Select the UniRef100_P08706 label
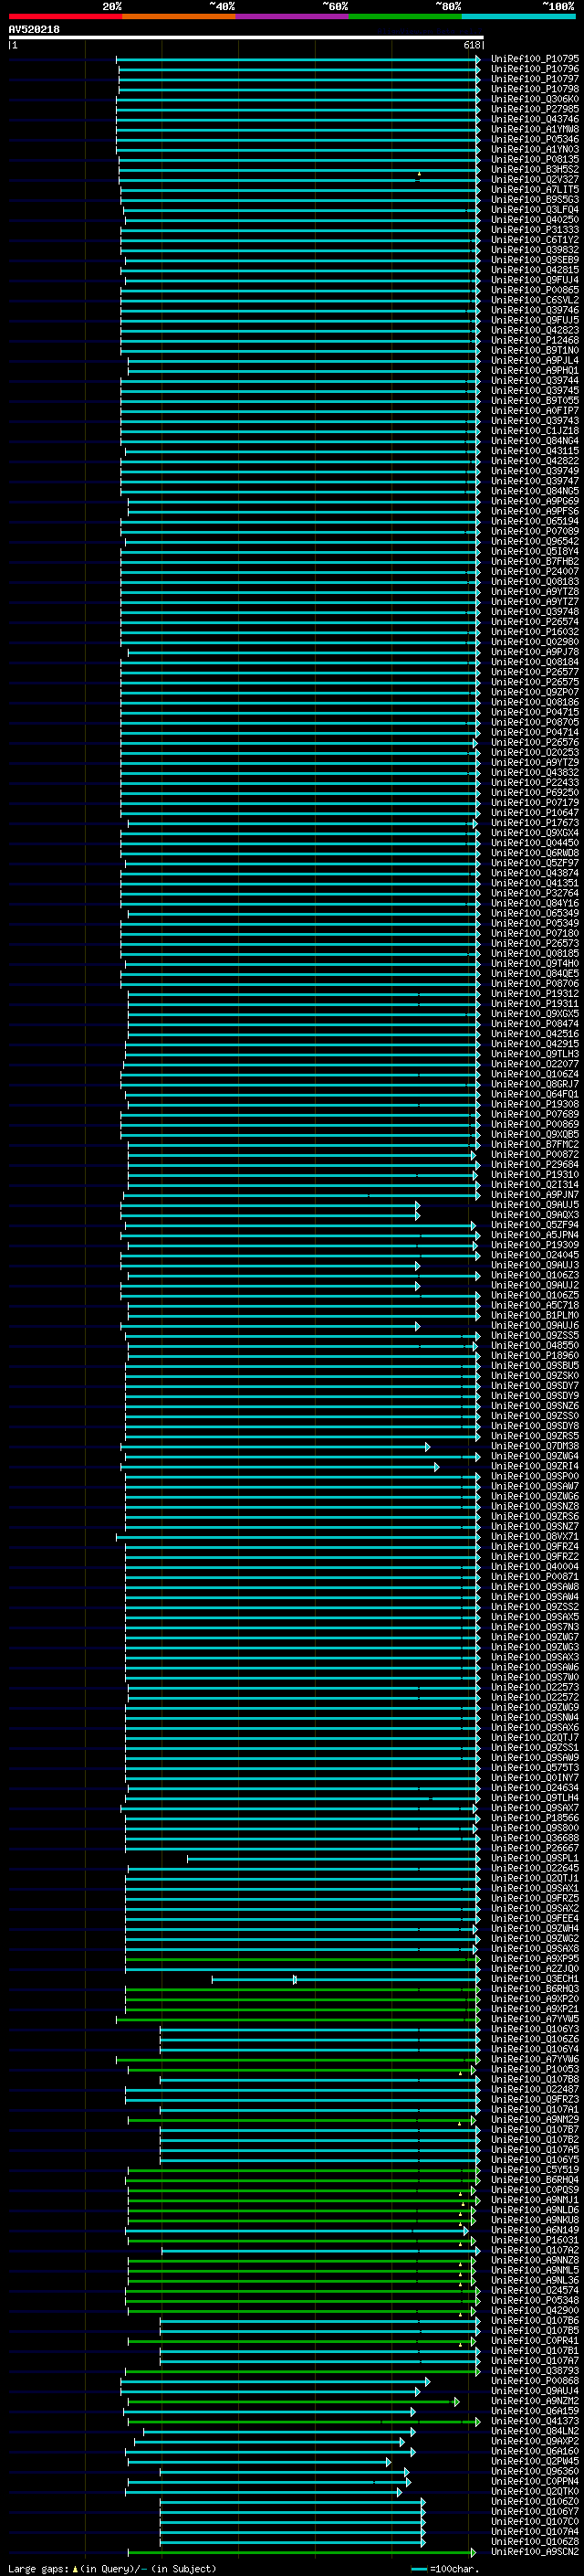The image size is (584, 2576). (535, 984)
